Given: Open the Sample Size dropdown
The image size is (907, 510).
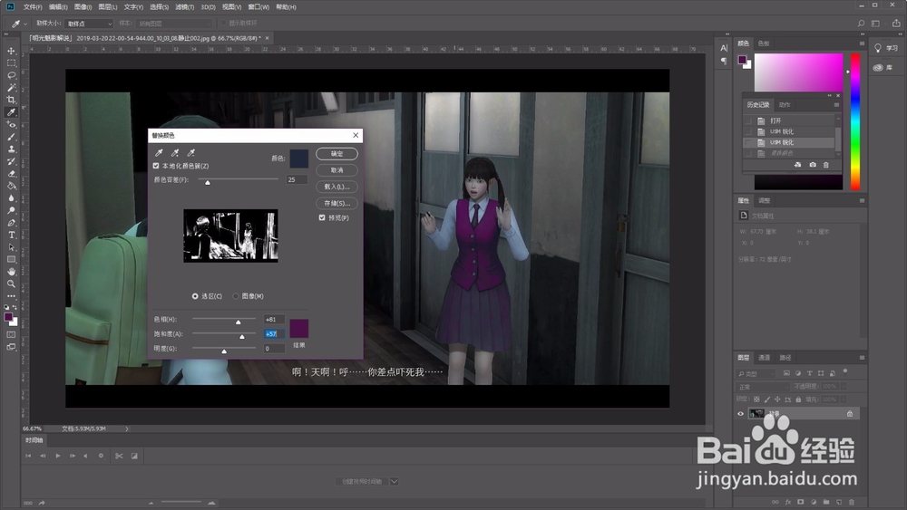Looking at the screenshot, I should click(89, 24).
